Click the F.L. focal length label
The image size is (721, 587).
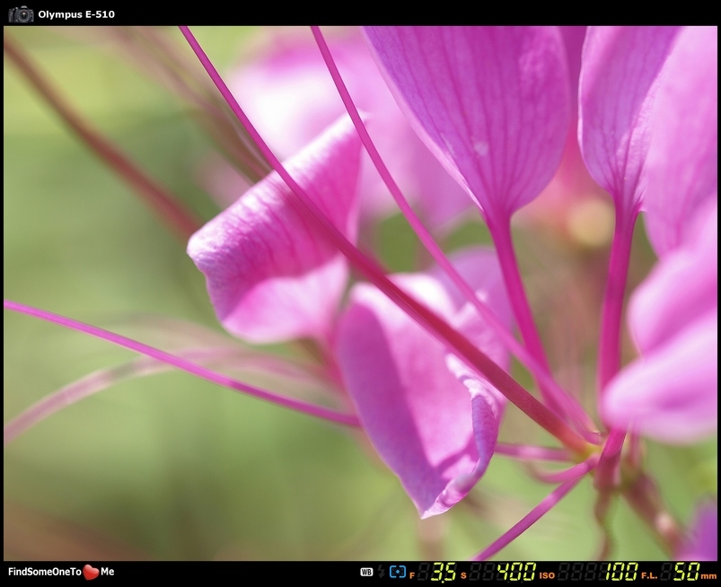pos(649,574)
